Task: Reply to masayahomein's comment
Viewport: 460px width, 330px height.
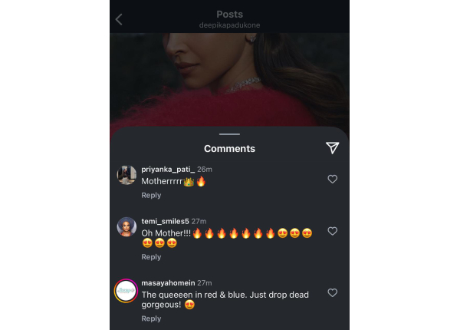Action: [x=151, y=318]
